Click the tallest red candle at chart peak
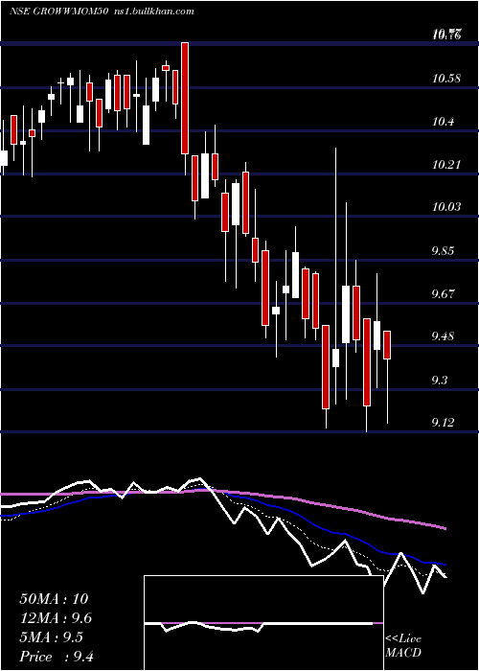The height and width of the screenshot is (671, 479). click(x=184, y=98)
